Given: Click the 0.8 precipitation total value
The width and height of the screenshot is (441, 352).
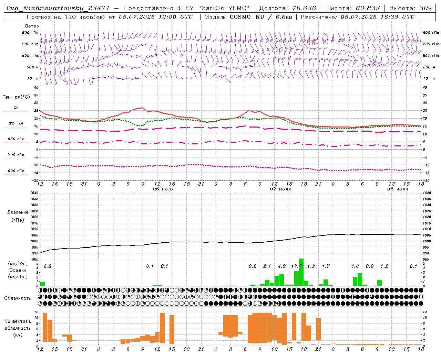Looking at the screenshot, I should (48, 266).
